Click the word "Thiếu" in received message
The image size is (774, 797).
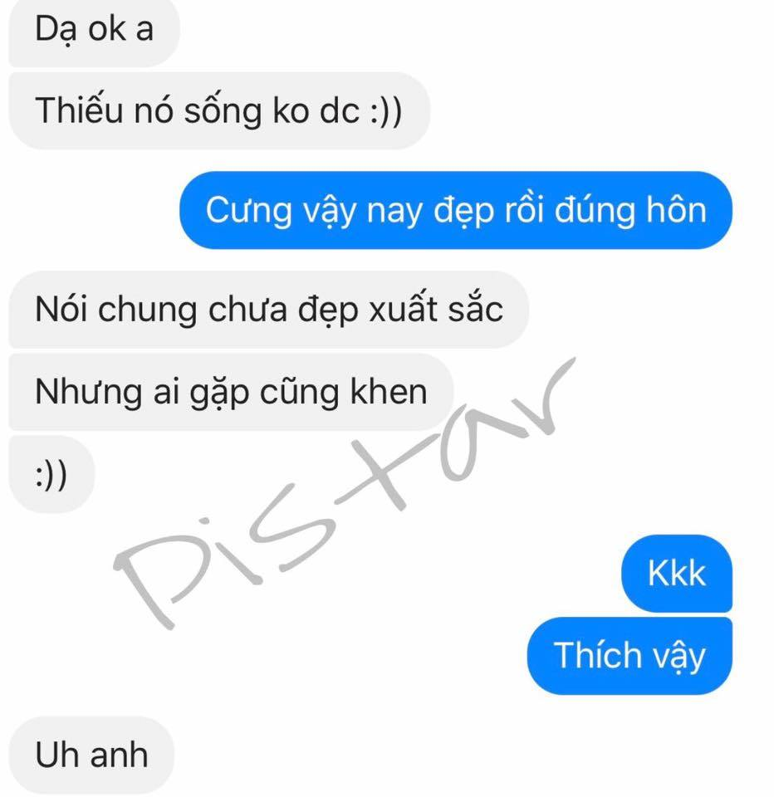point(79,110)
